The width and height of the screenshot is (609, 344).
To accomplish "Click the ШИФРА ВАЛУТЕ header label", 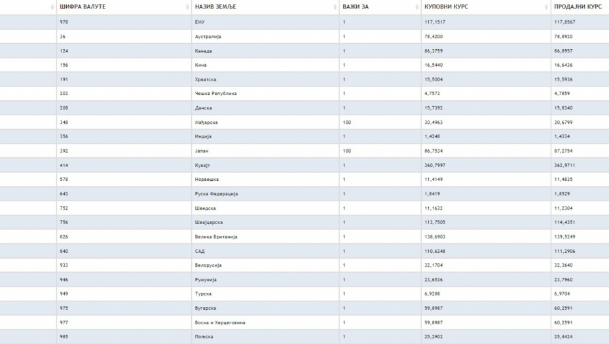I will pyautogui.click(x=83, y=7).
